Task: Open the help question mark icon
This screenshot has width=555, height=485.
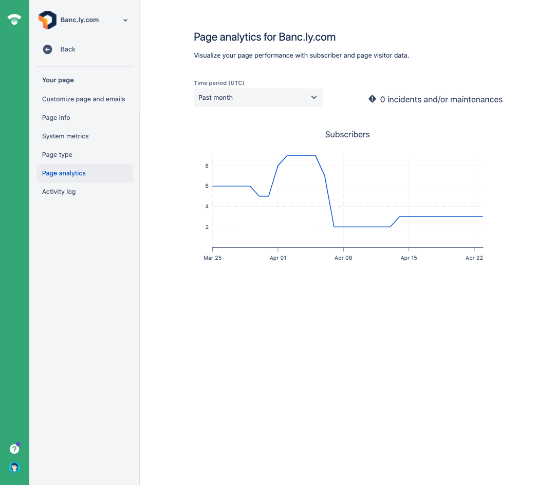Action: click(x=14, y=449)
